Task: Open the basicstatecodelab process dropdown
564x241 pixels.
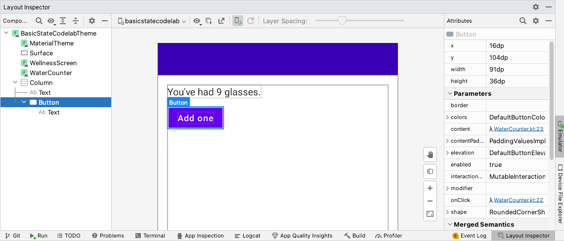Action: tap(152, 21)
